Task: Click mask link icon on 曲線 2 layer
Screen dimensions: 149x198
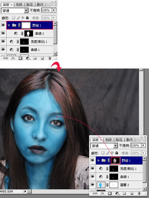Action: click(22, 33)
